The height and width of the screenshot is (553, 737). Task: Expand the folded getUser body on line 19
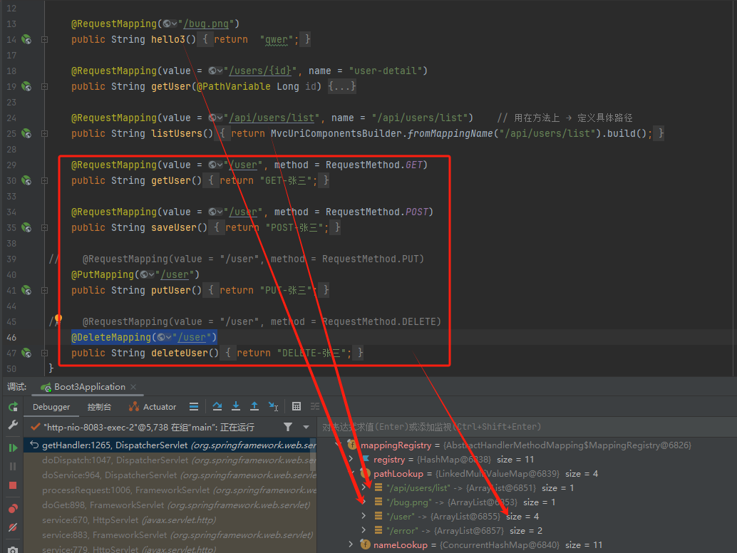[45, 86]
